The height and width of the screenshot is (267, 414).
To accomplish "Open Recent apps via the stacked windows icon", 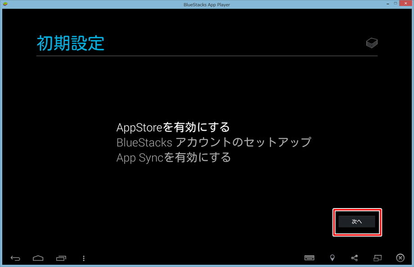I will (61, 258).
